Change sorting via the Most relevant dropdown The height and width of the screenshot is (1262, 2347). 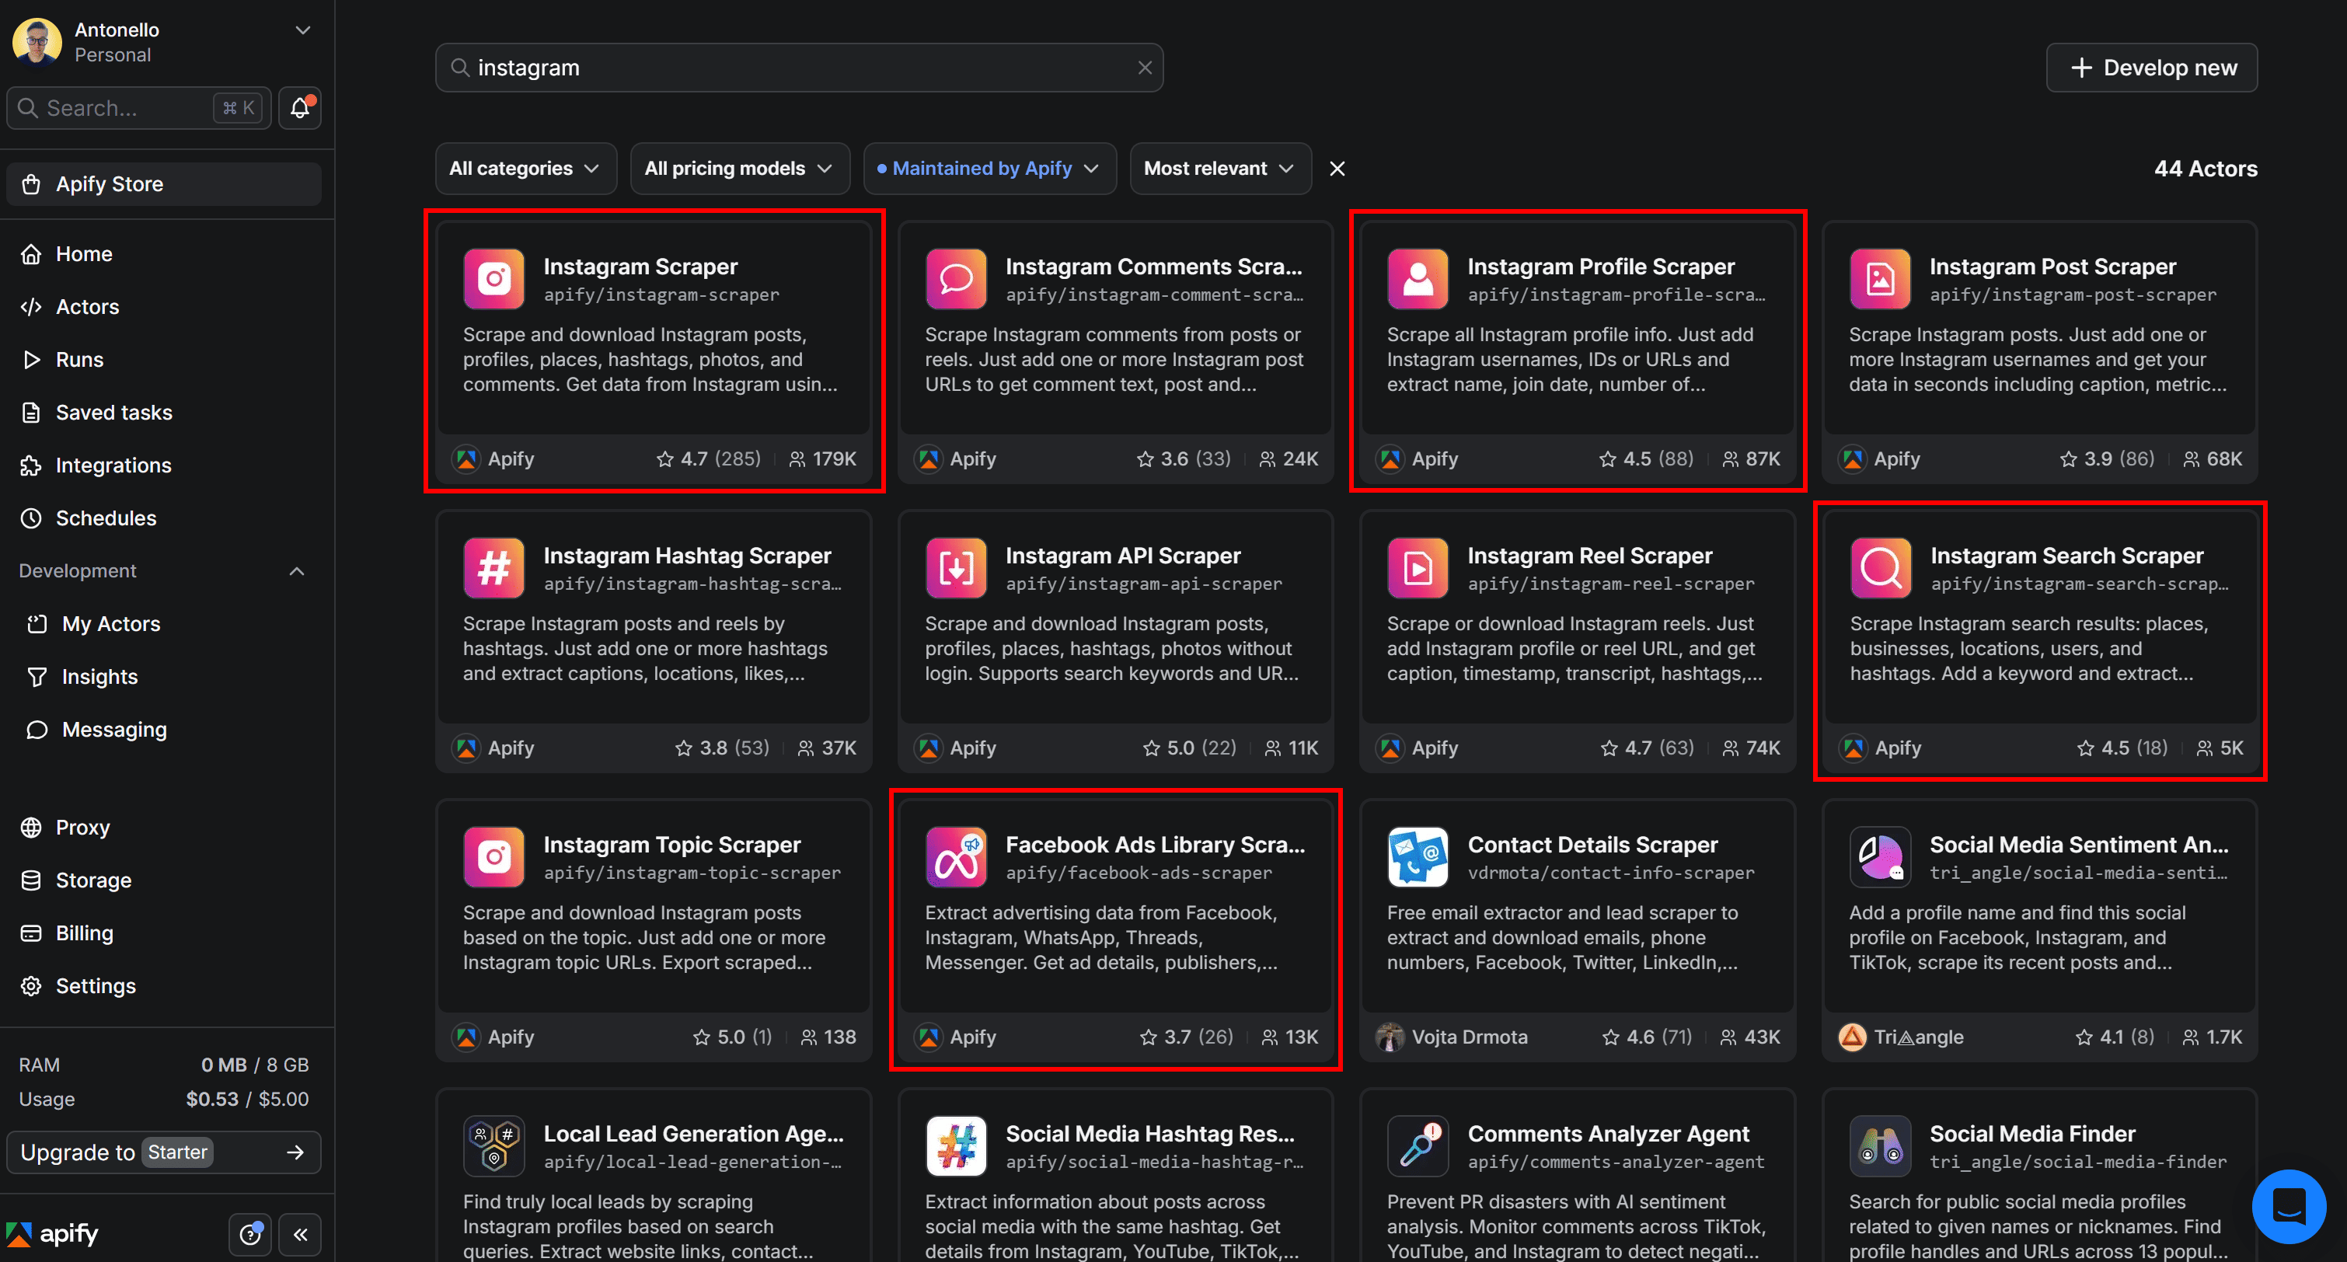pos(1220,169)
